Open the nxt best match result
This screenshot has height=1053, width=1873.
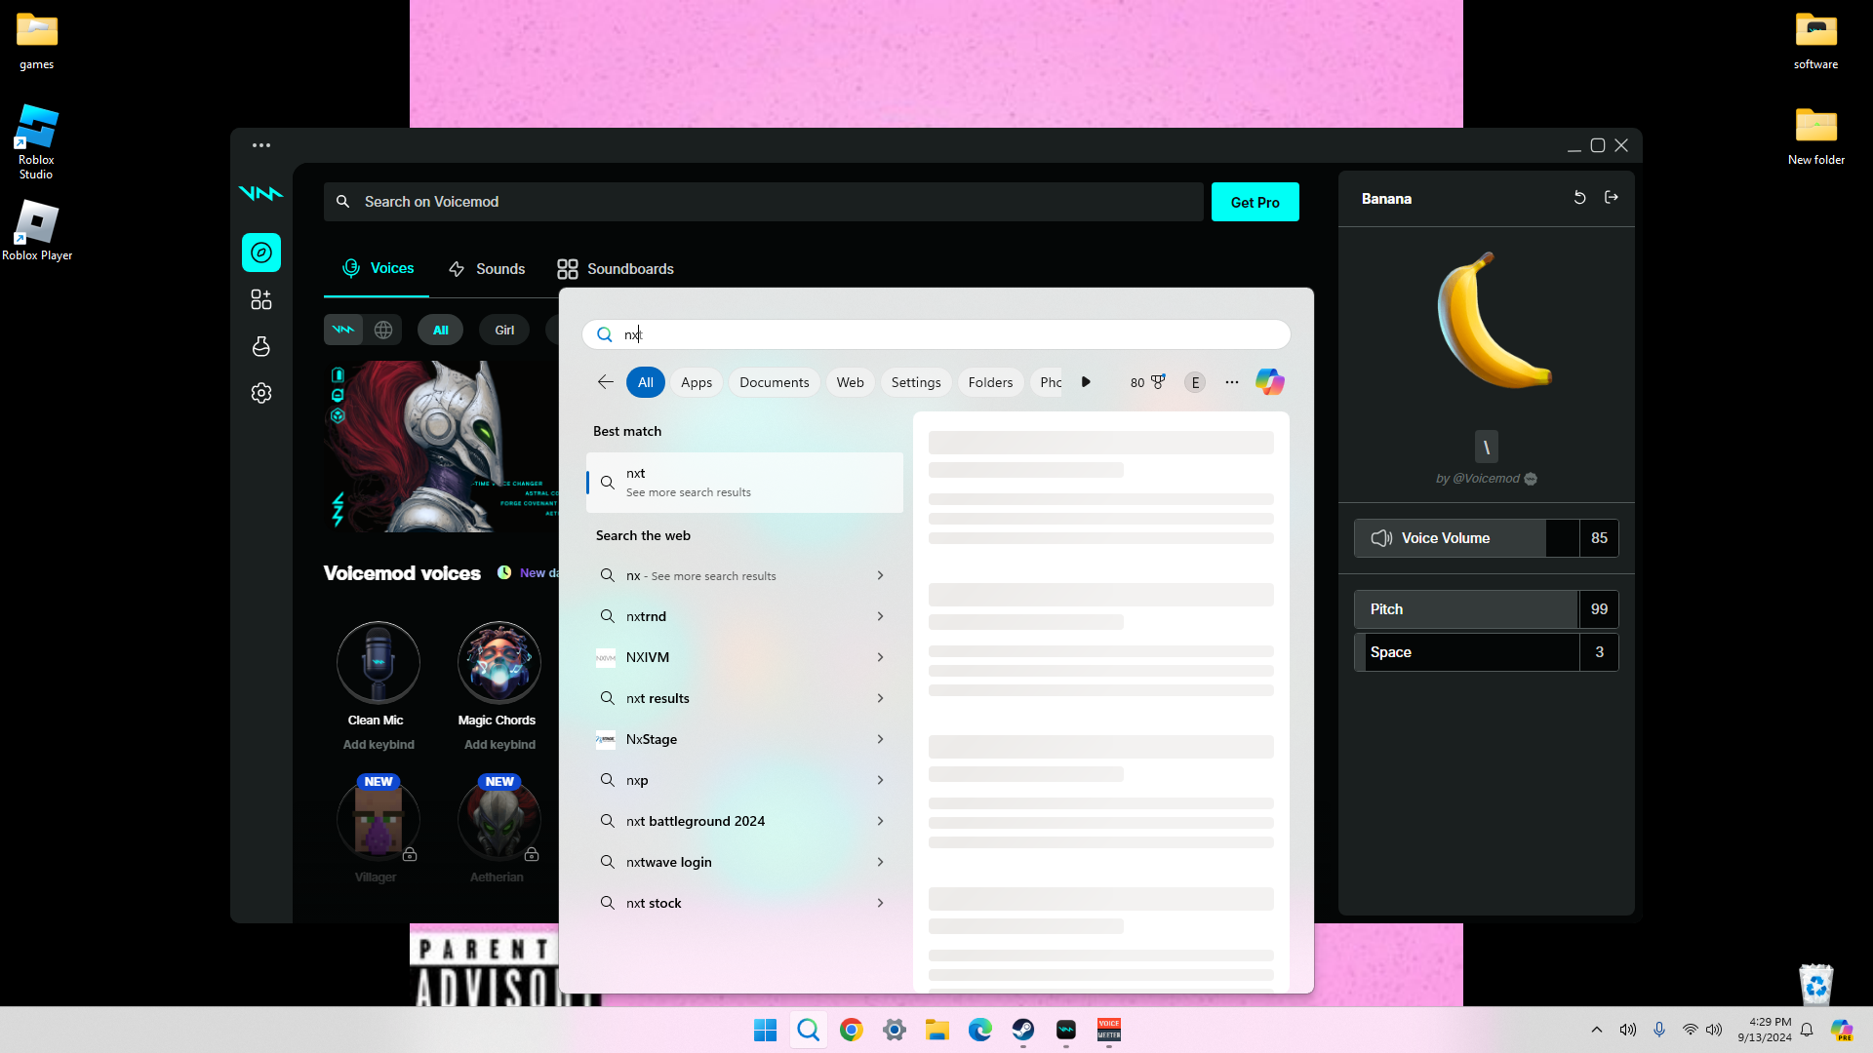coord(744,483)
